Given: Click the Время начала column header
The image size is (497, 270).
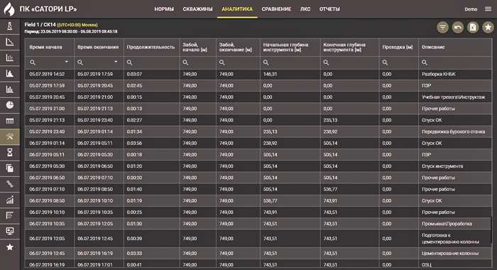Looking at the screenshot, I should 50,48.
